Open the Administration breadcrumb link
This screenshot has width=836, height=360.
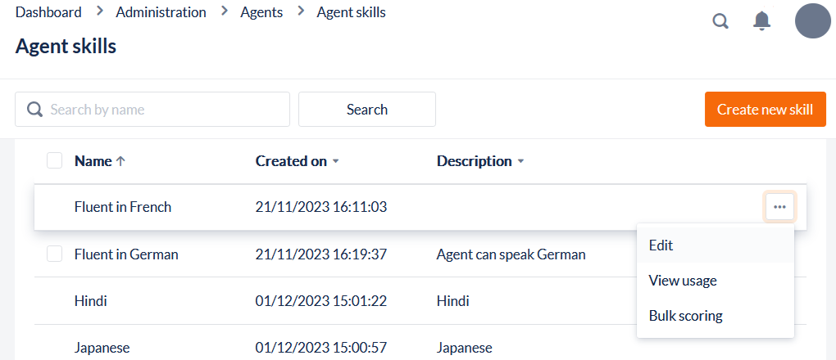point(161,12)
